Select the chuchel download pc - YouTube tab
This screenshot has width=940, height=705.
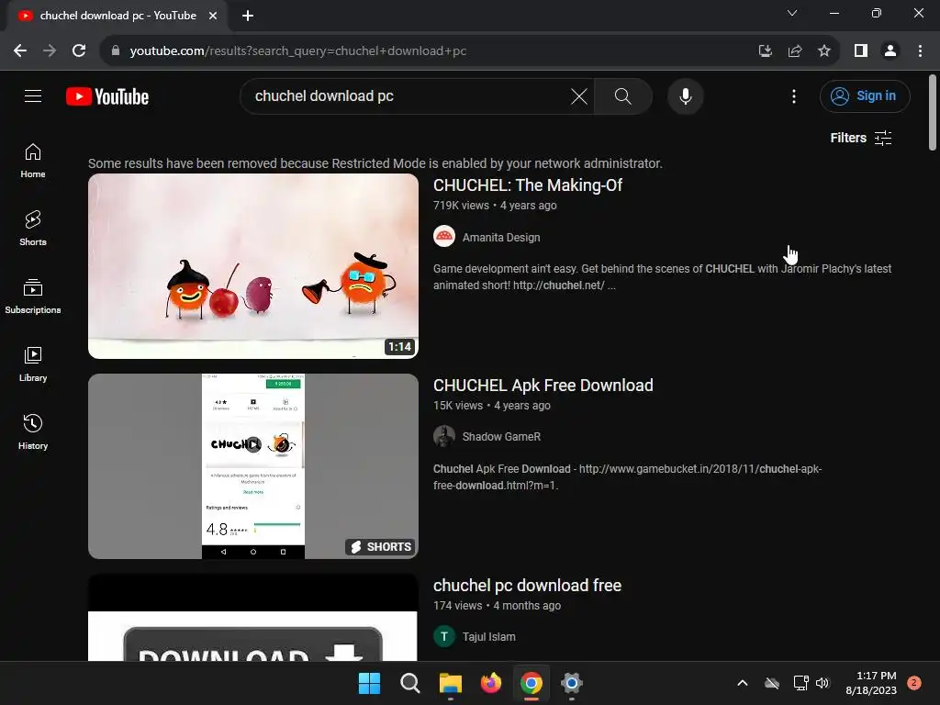coord(117,16)
